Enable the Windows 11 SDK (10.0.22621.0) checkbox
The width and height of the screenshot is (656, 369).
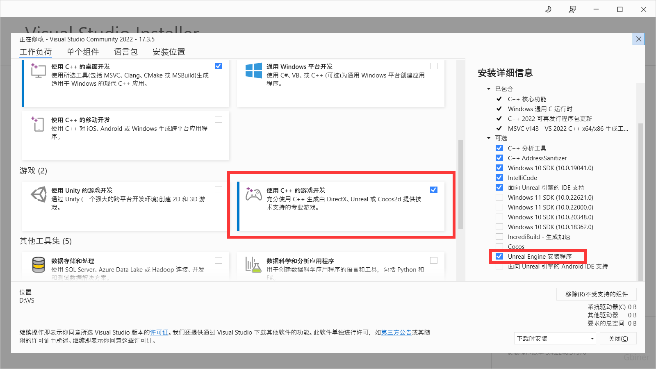point(499,197)
